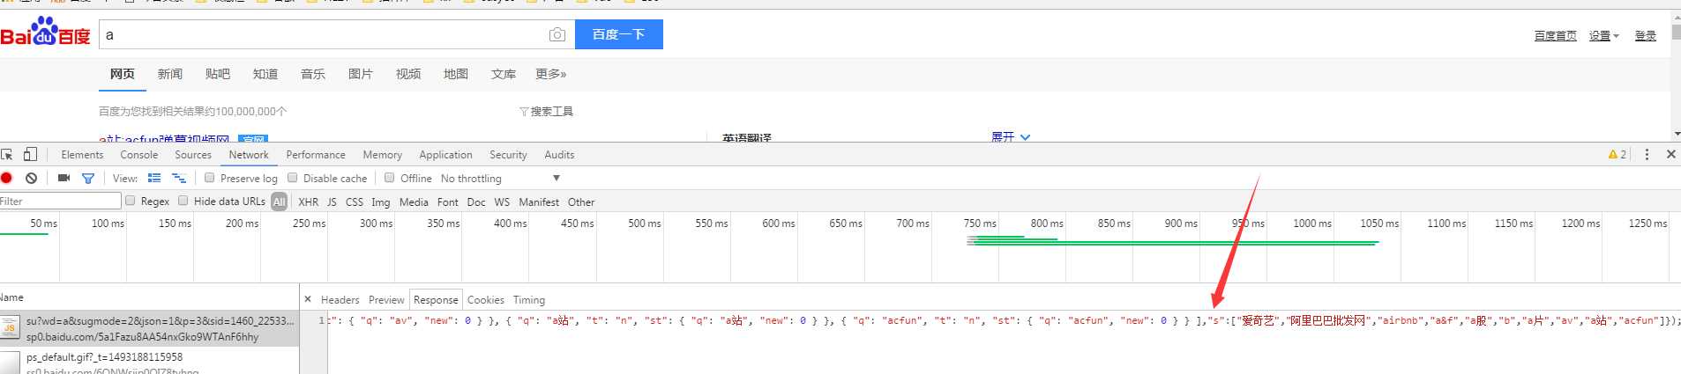This screenshot has height=374, width=1681.
Task: Open DevTools Memory panel
Action: click(x=383, y=155)
